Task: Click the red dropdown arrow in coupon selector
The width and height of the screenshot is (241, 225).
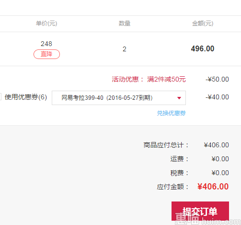Action: pyautogui.click(x=179, y=98)
